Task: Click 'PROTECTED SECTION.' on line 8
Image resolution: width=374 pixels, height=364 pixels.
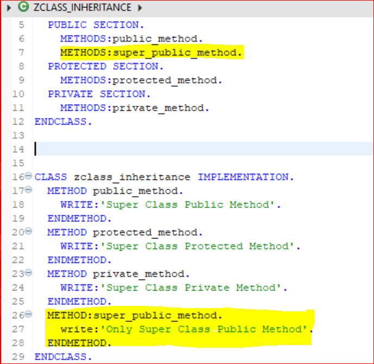Action: 106,67
